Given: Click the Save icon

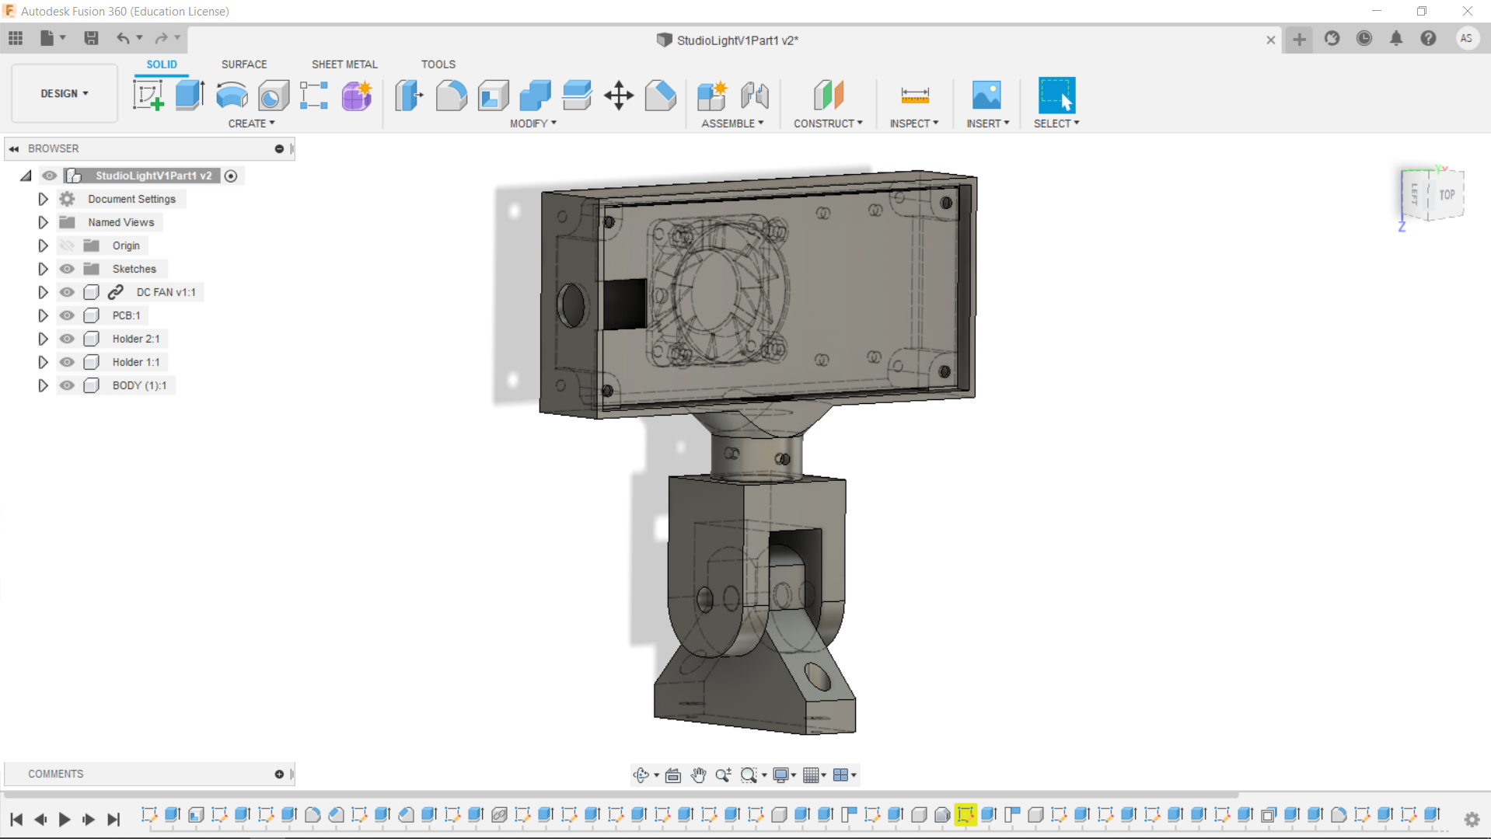Looking at the screenshot, I should click(91, 38).
